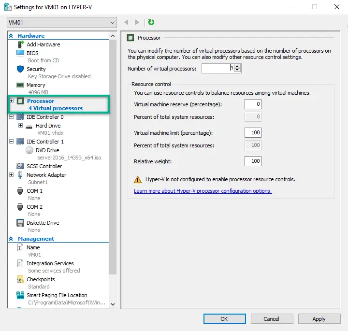348x331 pixels.
Task: Open the VM01 virtual machine dropdown
Action: (62, 22)
